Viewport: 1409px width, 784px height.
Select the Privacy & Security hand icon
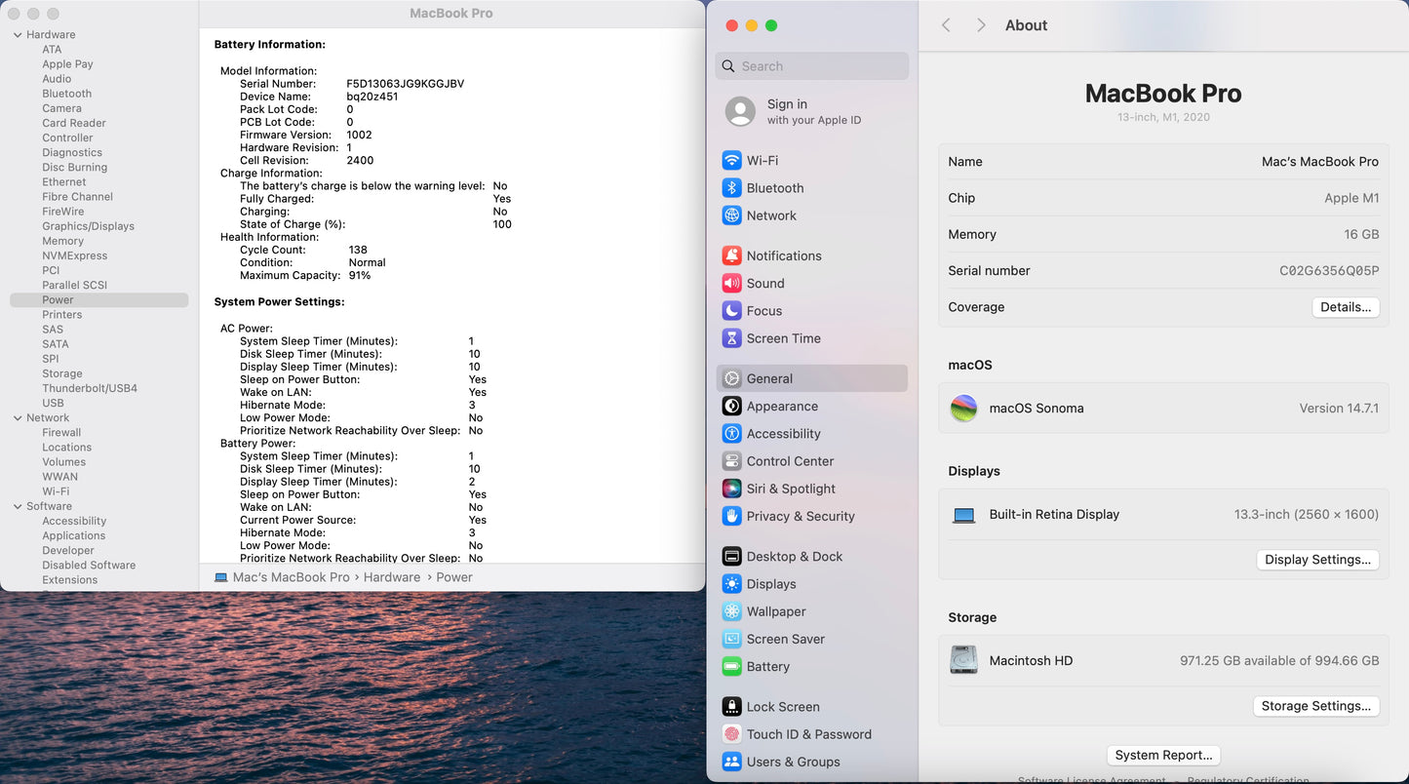pos(731,516)
